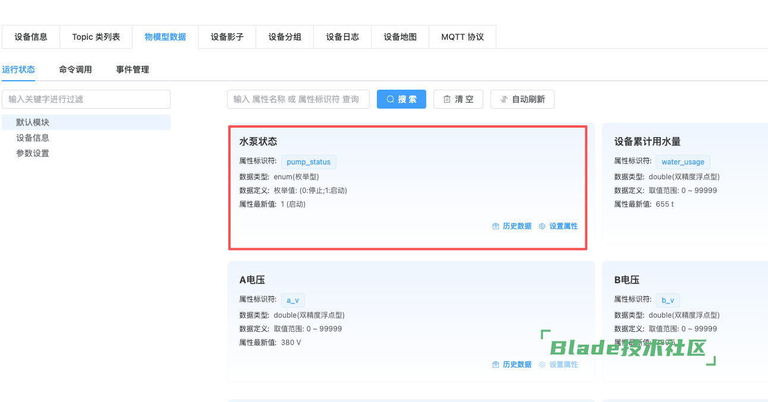Open 历史数据 icon in 水泵状态 card

coord(496,226)
